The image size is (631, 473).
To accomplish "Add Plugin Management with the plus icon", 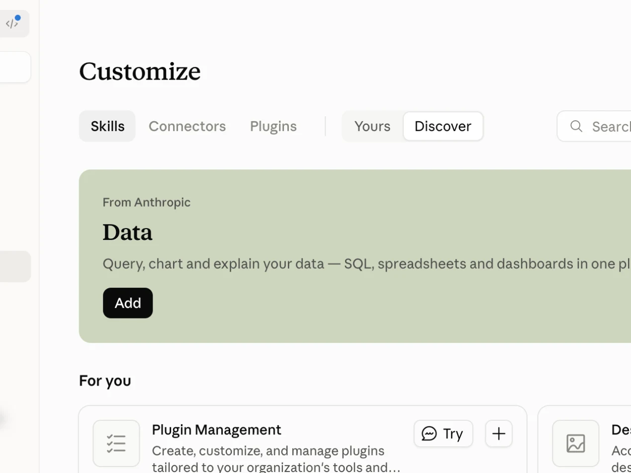I will (x=499, y=434).
